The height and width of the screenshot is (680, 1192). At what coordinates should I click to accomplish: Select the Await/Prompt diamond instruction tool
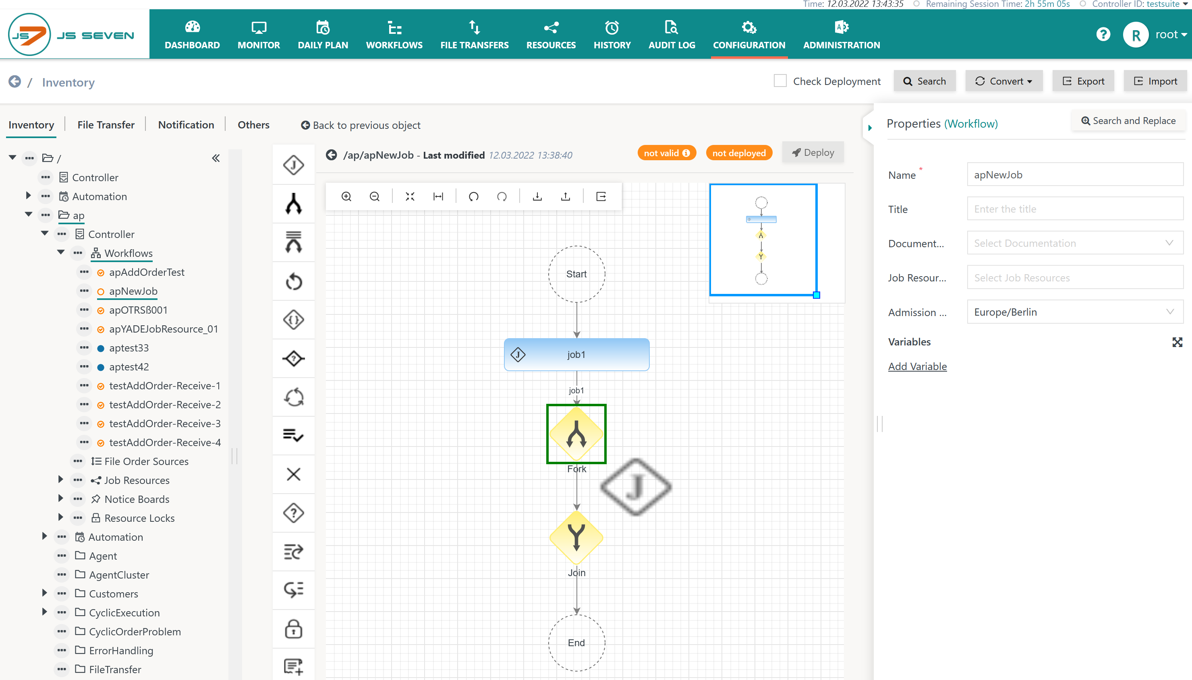point(293,358)
